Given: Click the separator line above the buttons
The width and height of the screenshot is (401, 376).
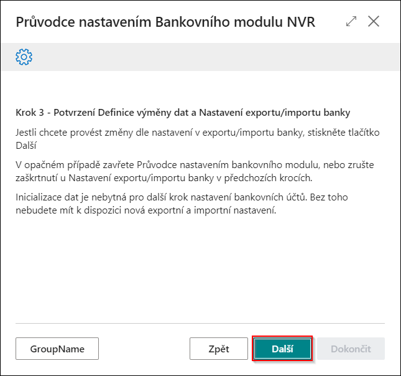Looking at the screenshot, I should [x=200, y=324].
